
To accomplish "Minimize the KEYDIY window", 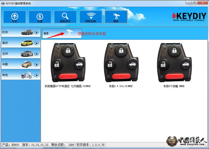I will point(189,3).
